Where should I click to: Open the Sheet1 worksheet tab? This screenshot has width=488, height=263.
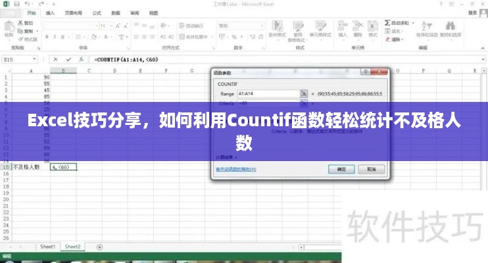[47, 247]
